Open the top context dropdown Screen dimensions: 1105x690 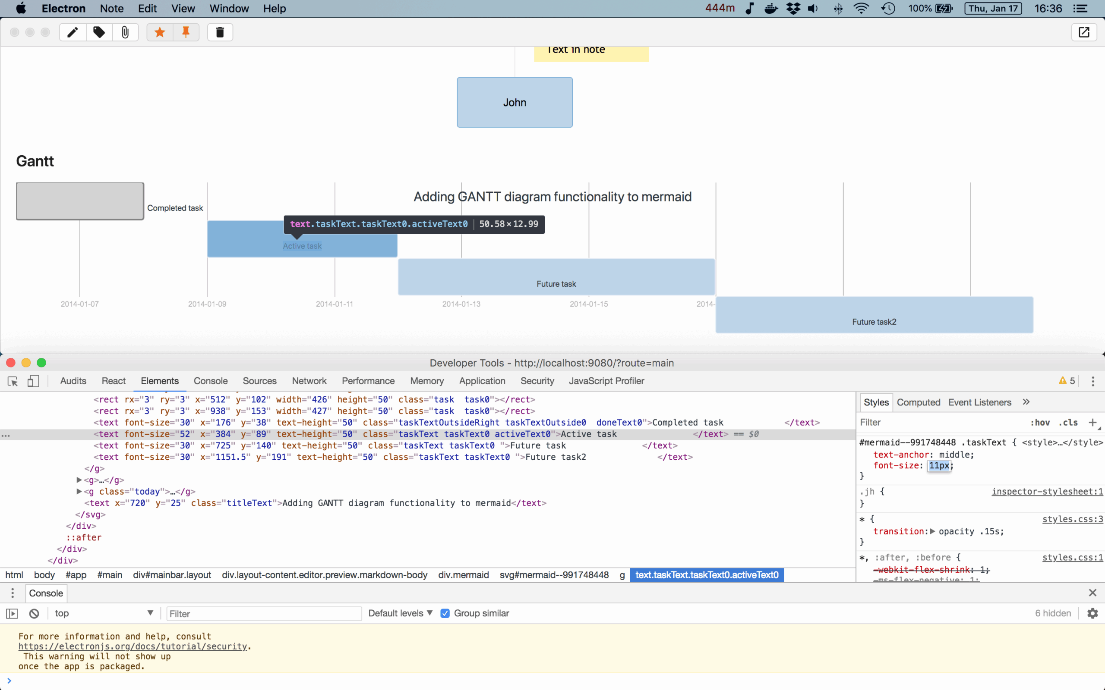(x=103, y=614)
